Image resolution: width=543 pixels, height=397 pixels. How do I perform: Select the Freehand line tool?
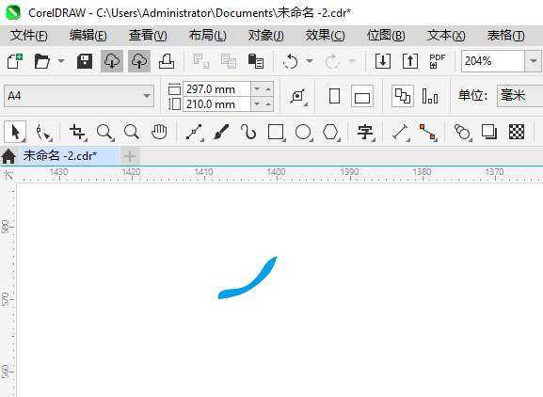[x=194, y=132]
